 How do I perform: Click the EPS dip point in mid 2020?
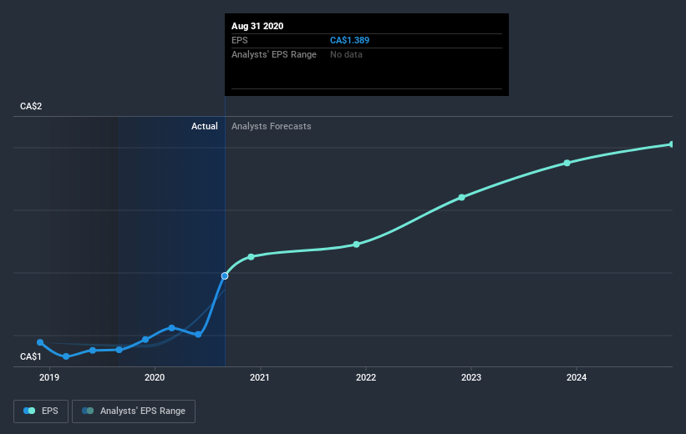198,335
